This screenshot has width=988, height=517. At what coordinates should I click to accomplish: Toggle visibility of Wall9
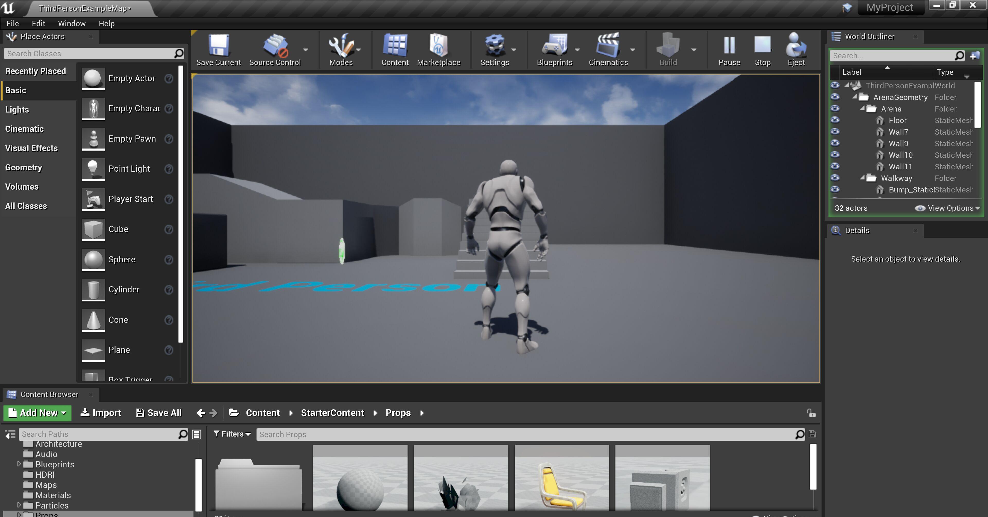click(835, 143)
